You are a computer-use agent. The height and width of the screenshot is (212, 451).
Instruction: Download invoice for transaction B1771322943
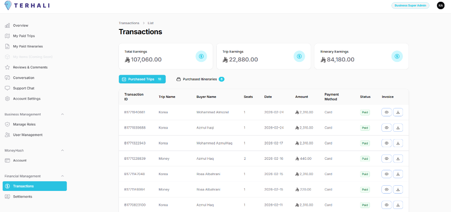[x=398, y=143]
